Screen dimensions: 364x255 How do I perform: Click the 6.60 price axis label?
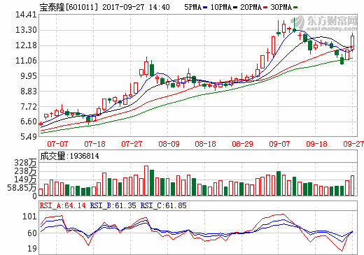pyautogui.click(x=29, y=122)
